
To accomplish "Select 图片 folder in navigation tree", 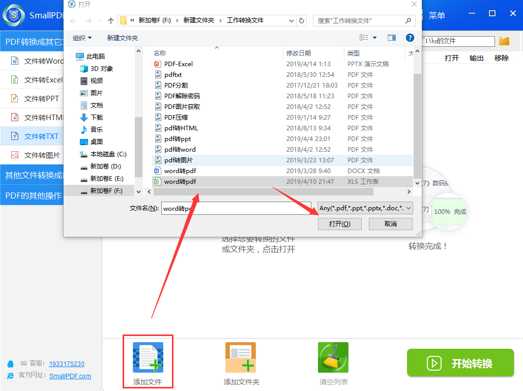I will tap(92, 93).
